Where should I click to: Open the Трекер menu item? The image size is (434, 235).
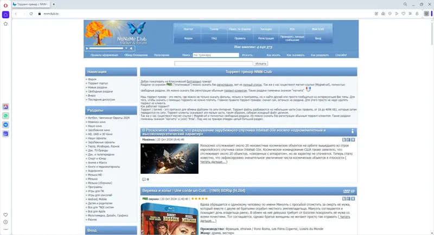(214, 29)
